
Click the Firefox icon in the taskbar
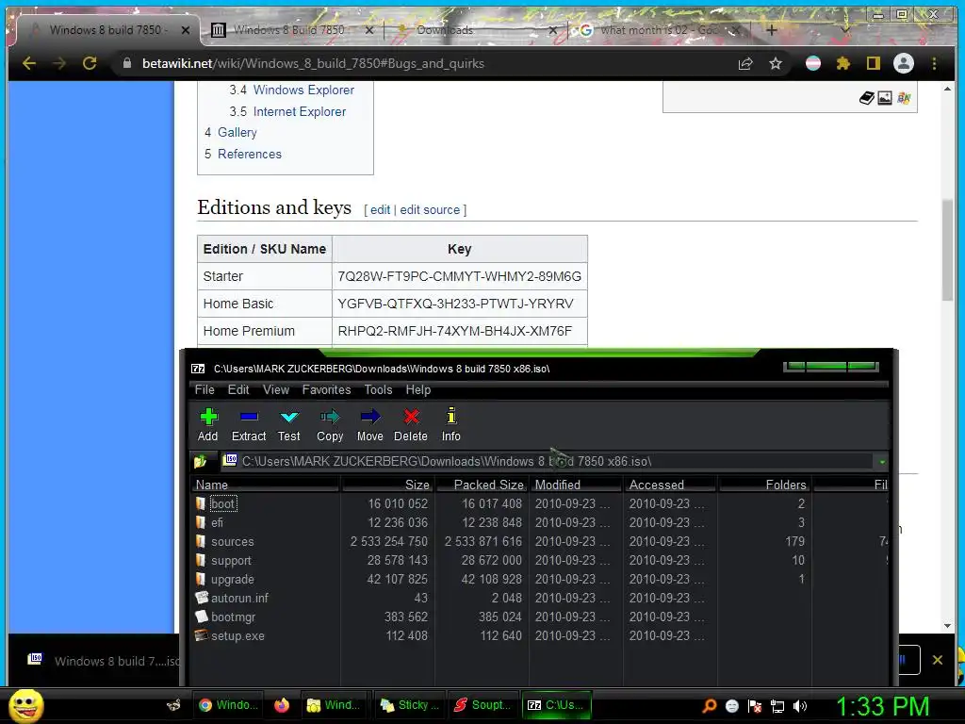tap(282, 705)
